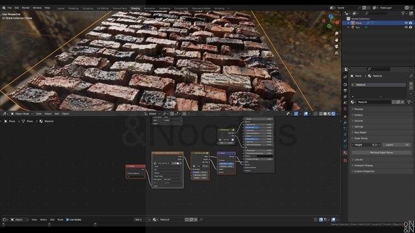Viewport: 415px width, 233px height.
Task: Open the File menu
Action: [10, 8]
